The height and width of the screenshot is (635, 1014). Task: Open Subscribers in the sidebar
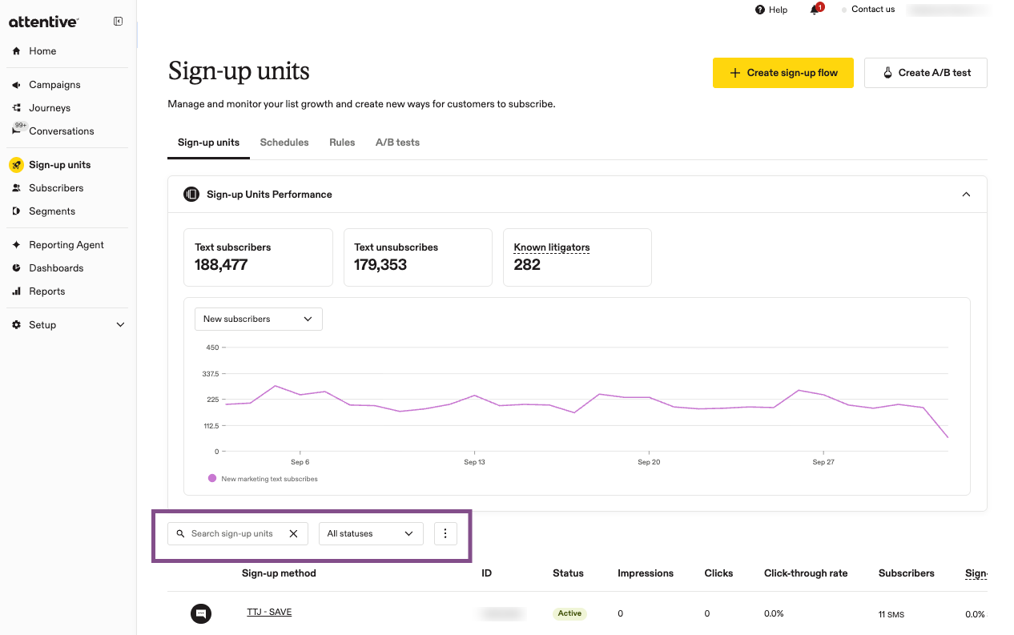[x=56, y=188]
